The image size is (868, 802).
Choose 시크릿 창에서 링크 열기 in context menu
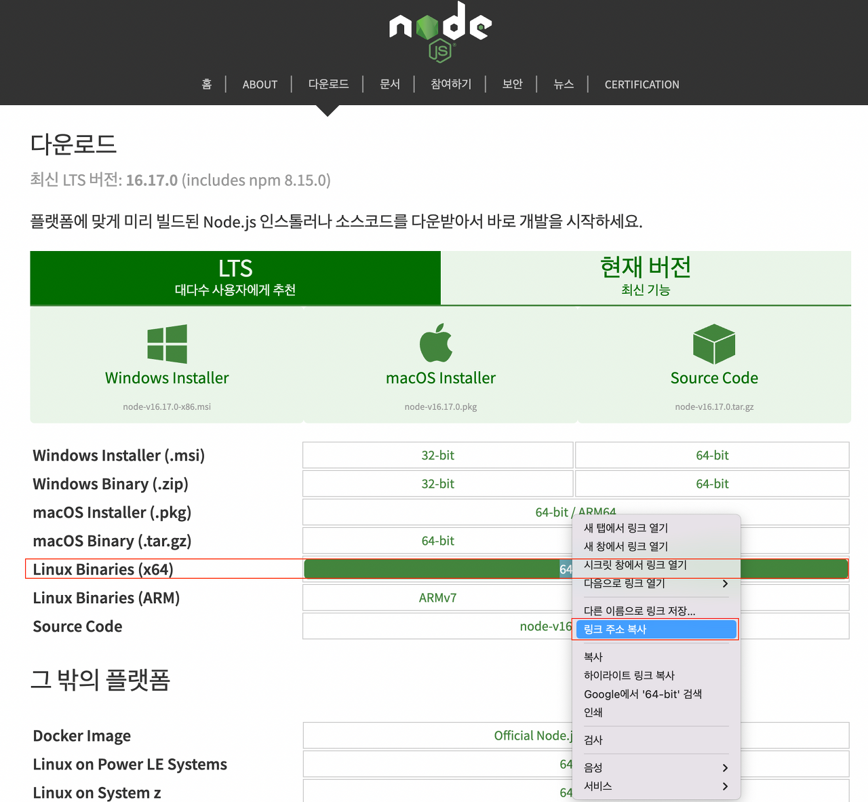tap(656, 565)
